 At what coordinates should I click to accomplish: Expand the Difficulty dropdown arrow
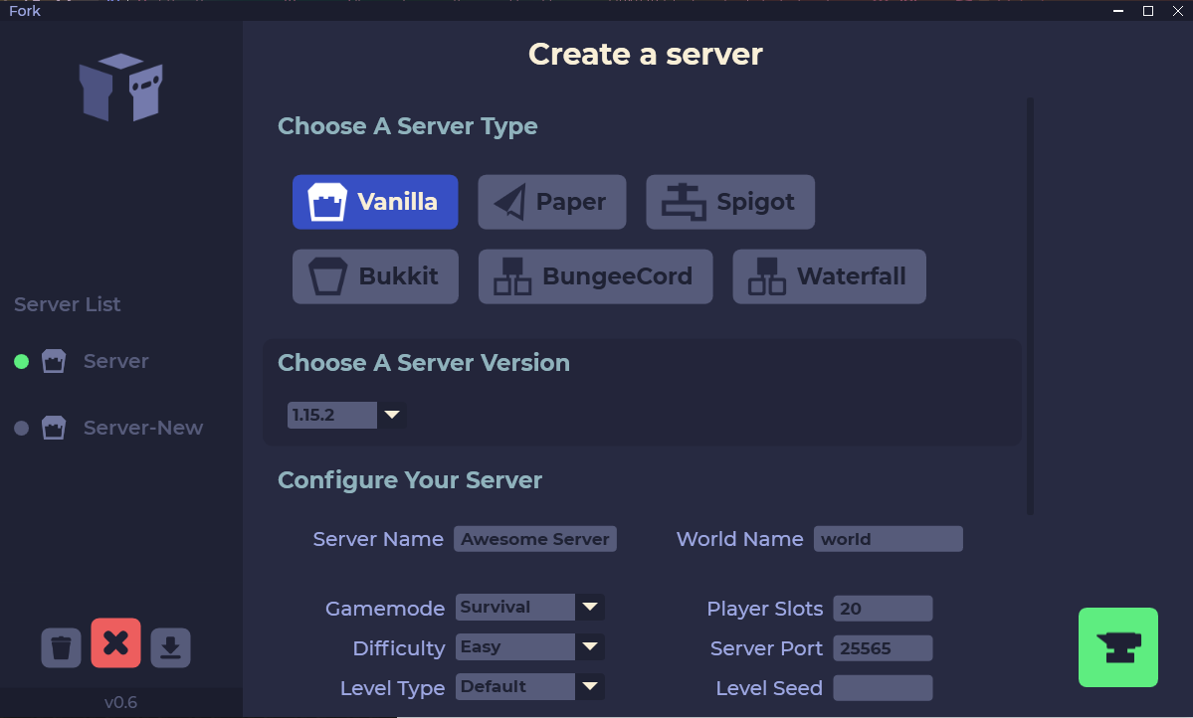pyautogui.click(x=590, y=646)
